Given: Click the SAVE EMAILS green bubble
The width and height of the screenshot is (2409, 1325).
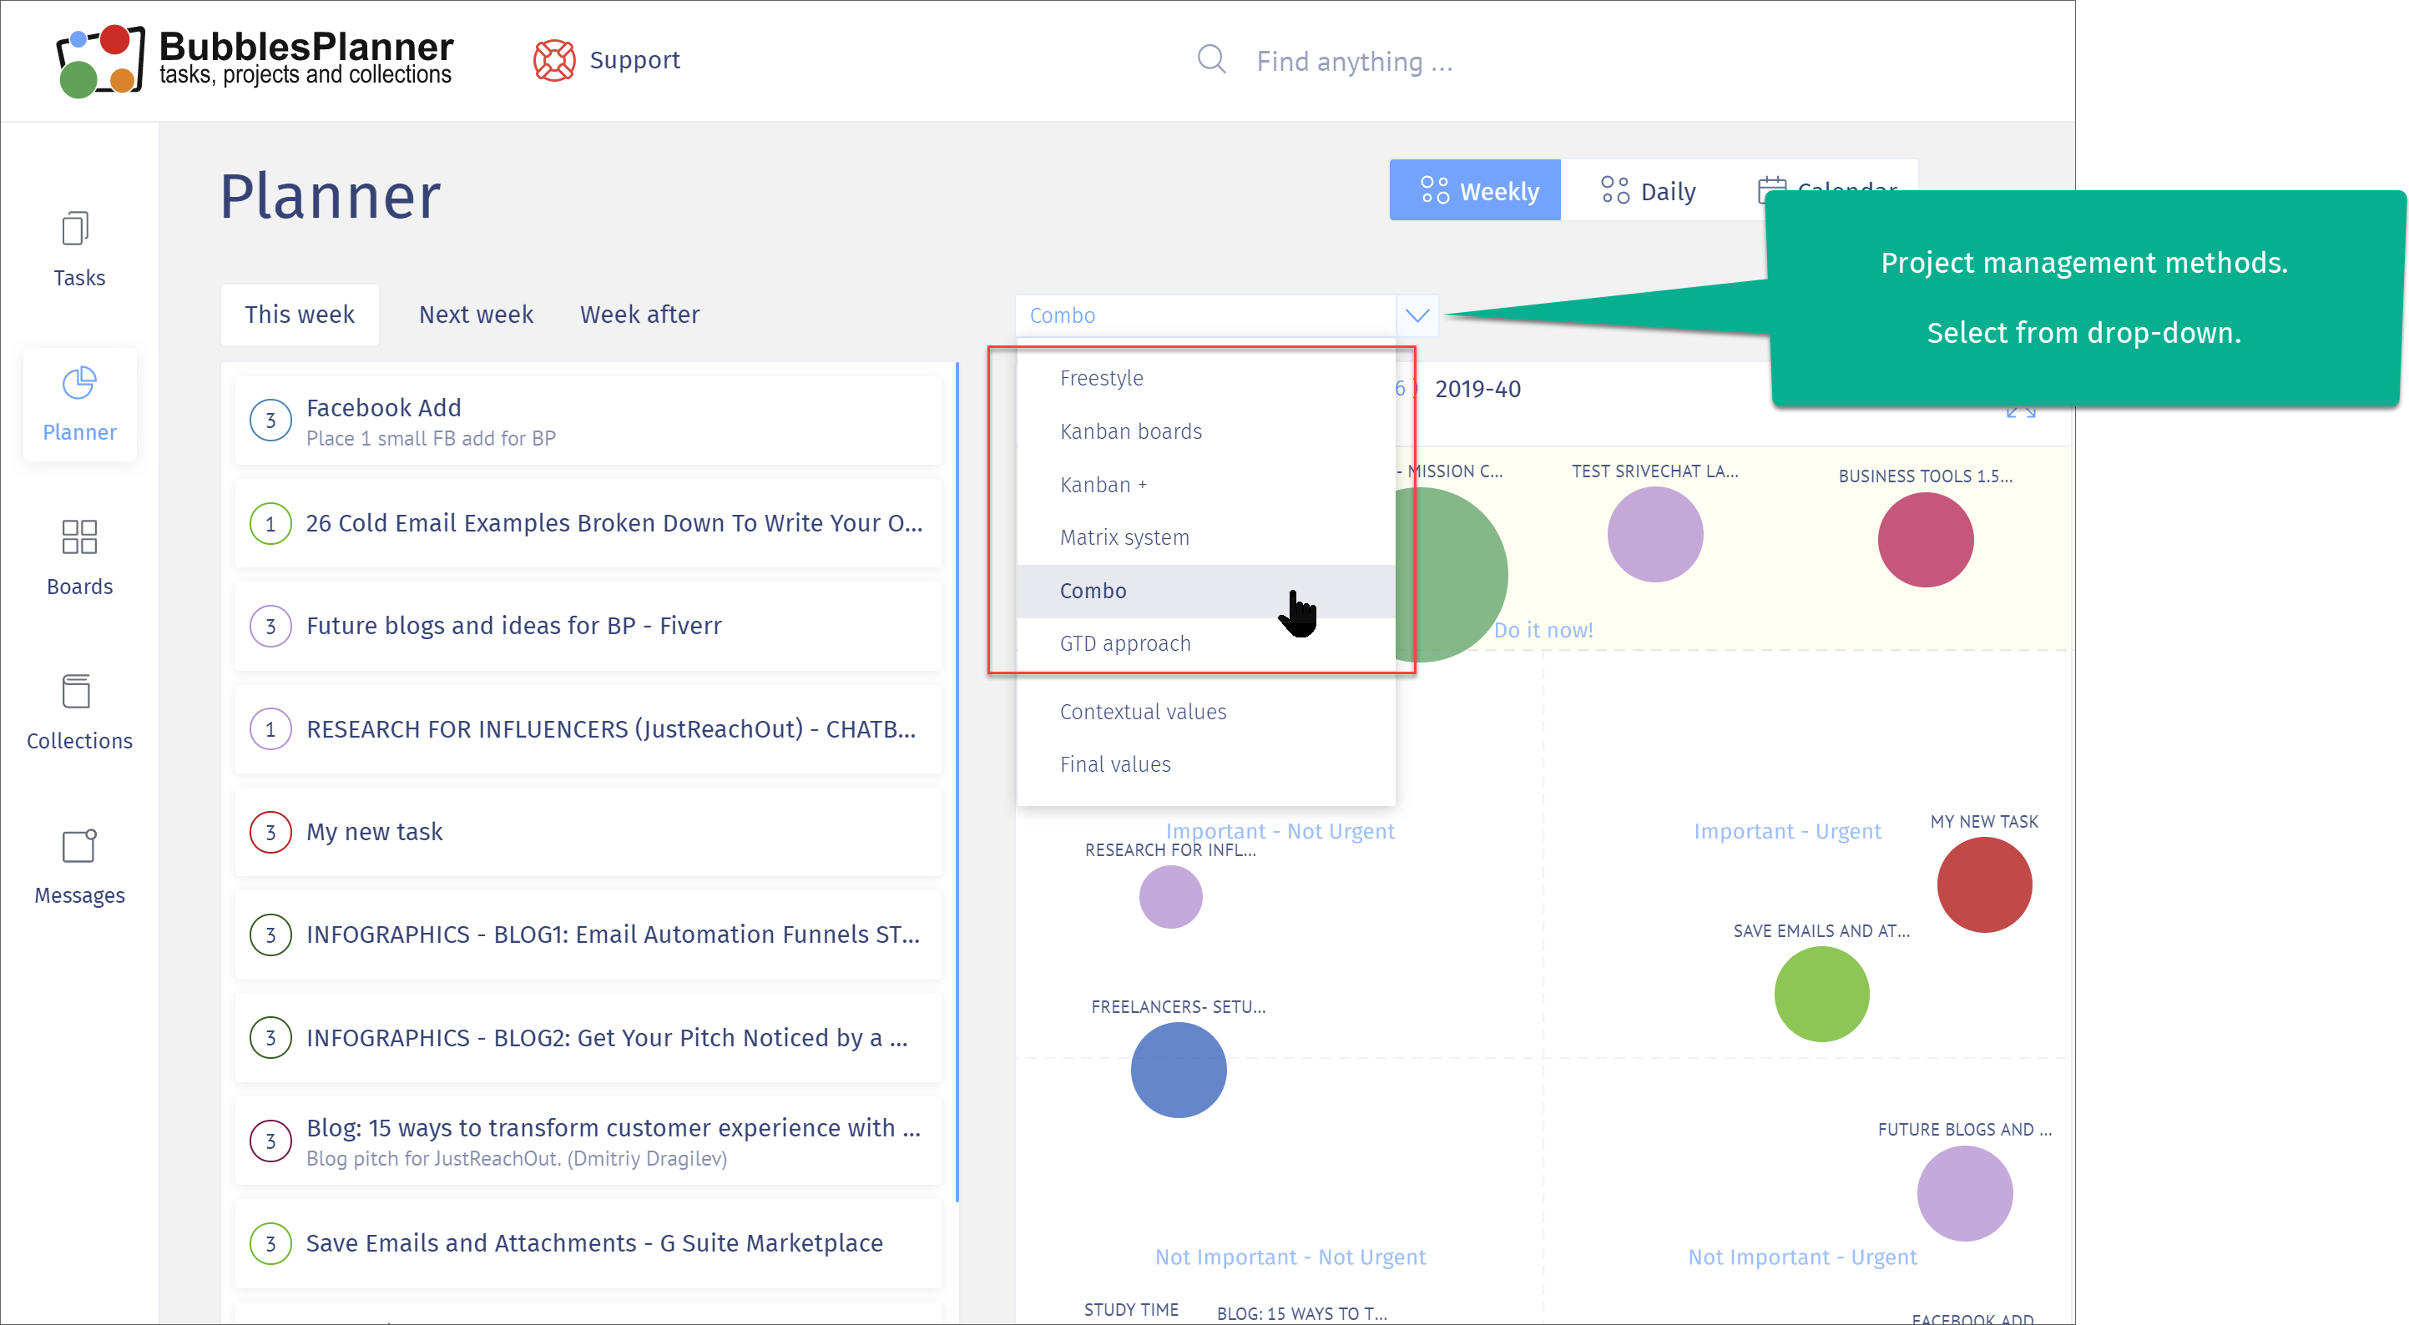Looking at the screenshot, I should [x=1821, y=994].
